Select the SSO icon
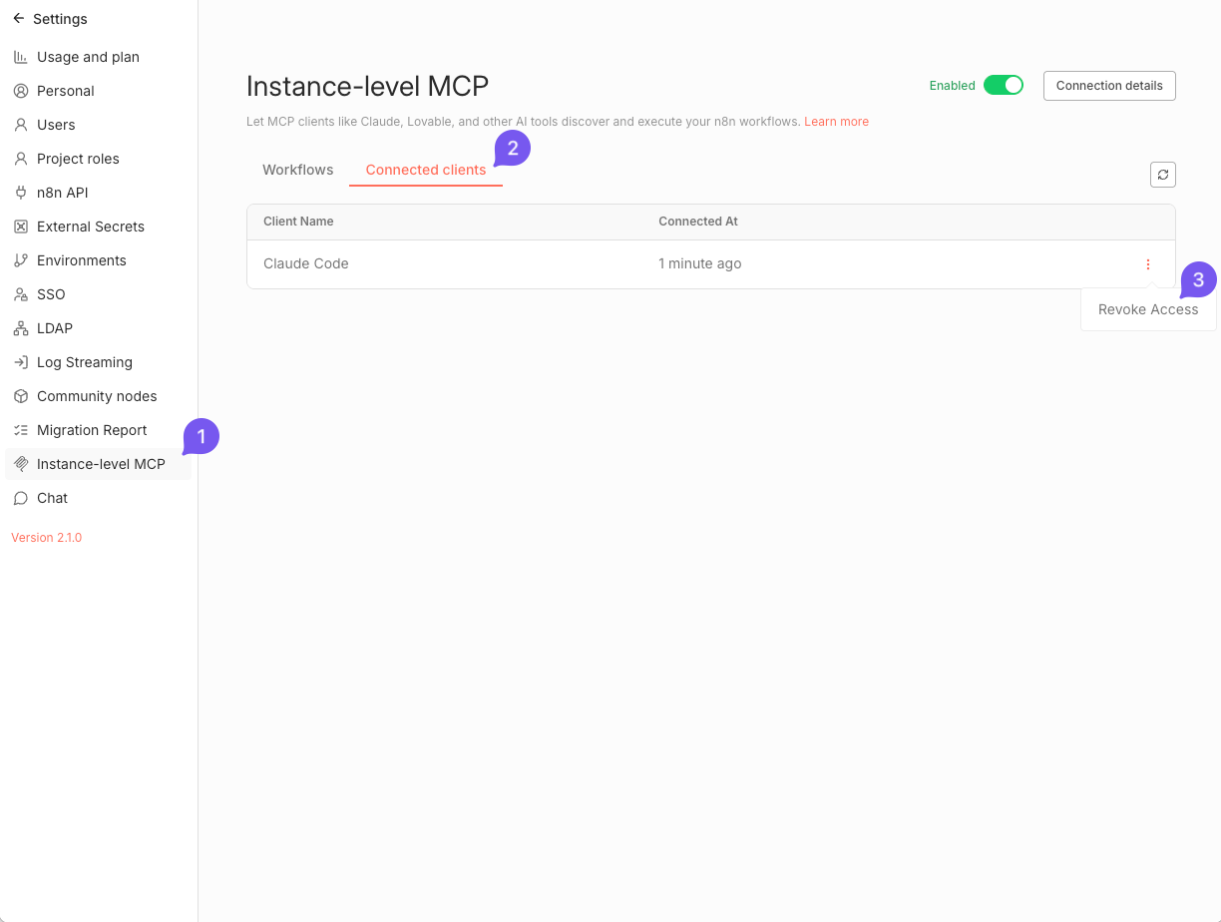Viewport: 1221px width, 922px height. (x=18, y=294)
